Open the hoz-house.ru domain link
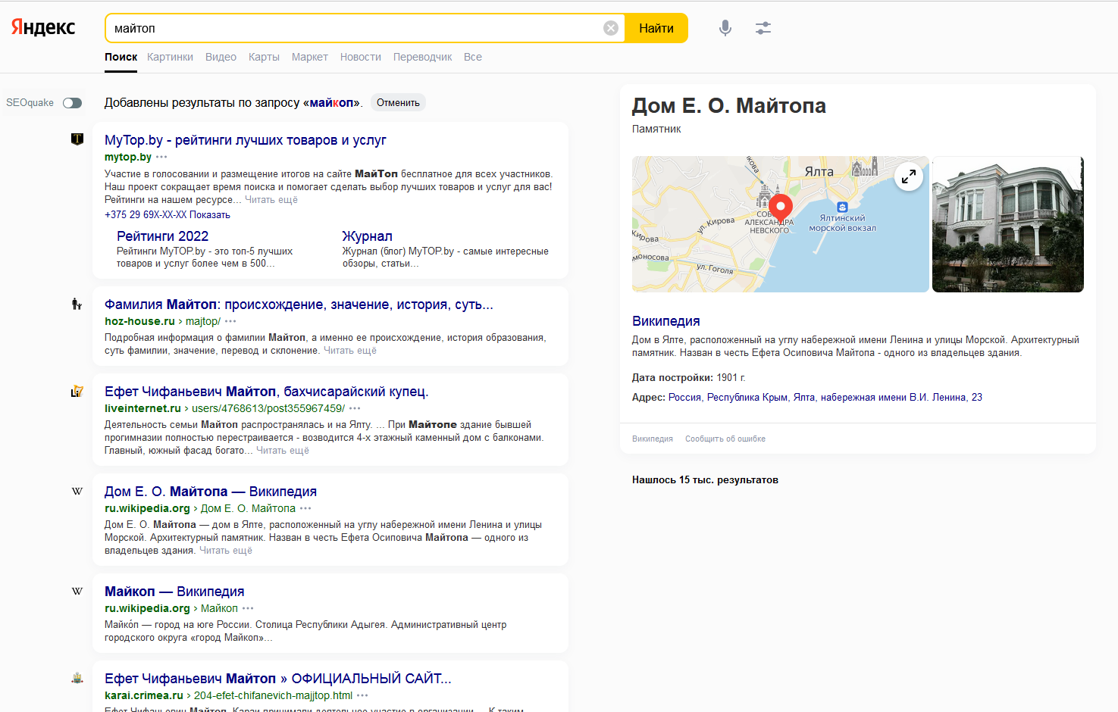The height and width of the screenshot is (712, 1118). point(139,321)
